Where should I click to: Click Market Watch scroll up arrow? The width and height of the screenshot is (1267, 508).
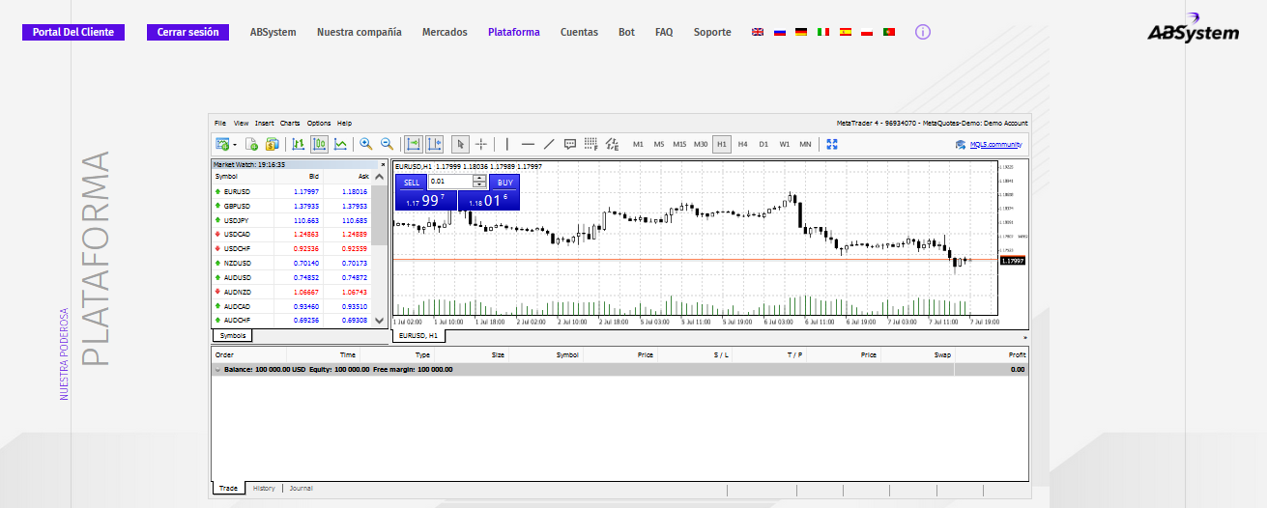click(379, 179)
